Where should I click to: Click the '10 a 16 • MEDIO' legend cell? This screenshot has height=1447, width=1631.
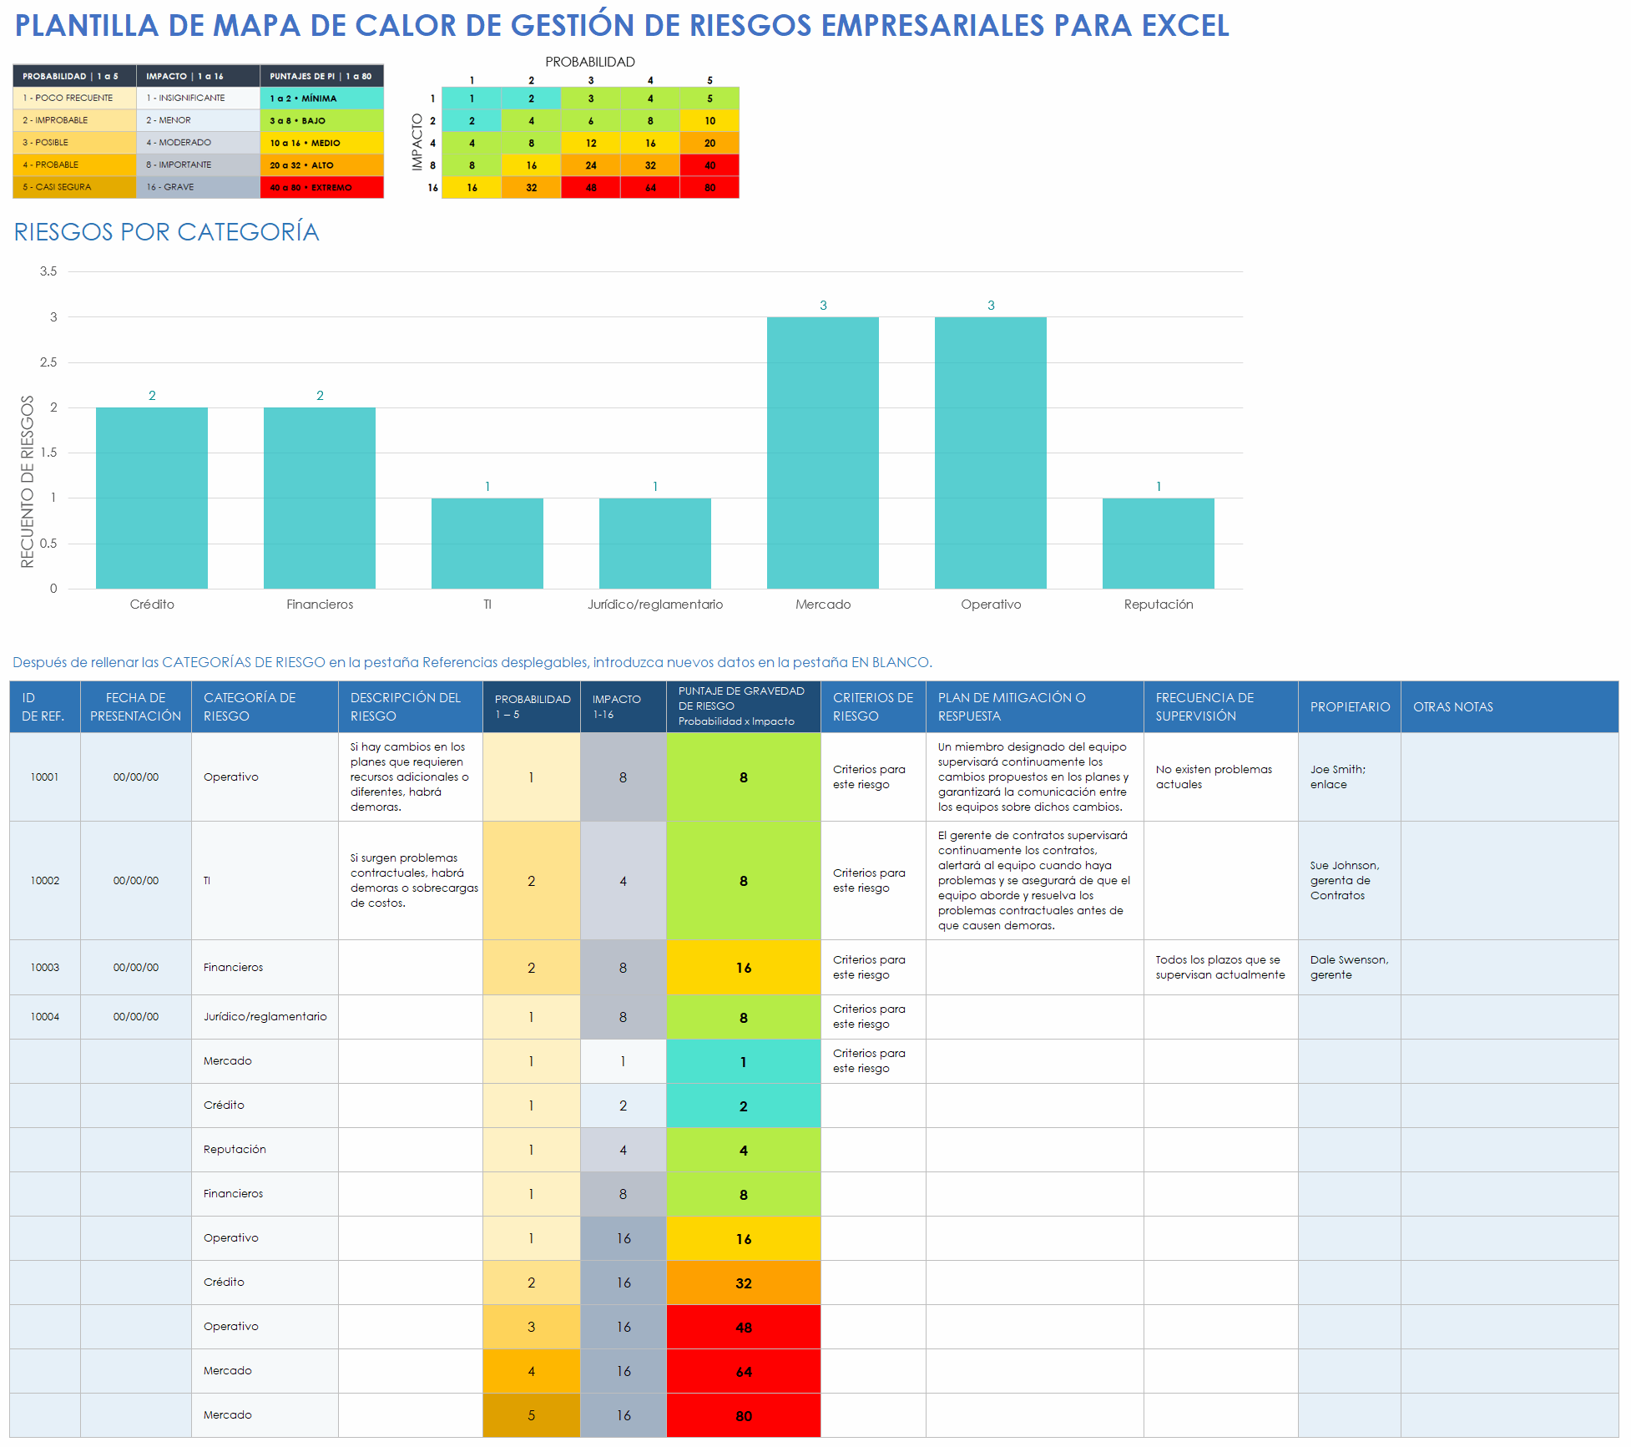[321, 143]
